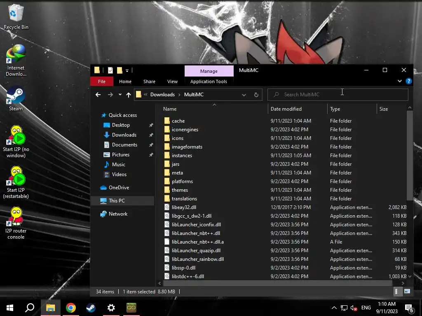Select Network in navigation pane
The width and height of the screenshot is (422, 316).
[x=118, y=214]
